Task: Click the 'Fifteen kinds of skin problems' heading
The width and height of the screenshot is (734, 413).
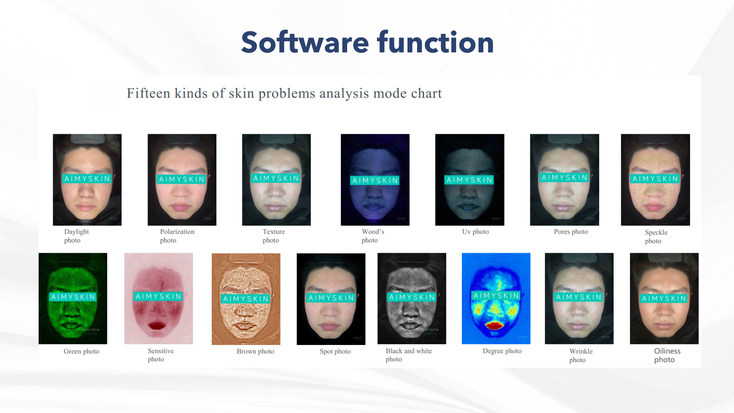Action: (x=284, y=93)
